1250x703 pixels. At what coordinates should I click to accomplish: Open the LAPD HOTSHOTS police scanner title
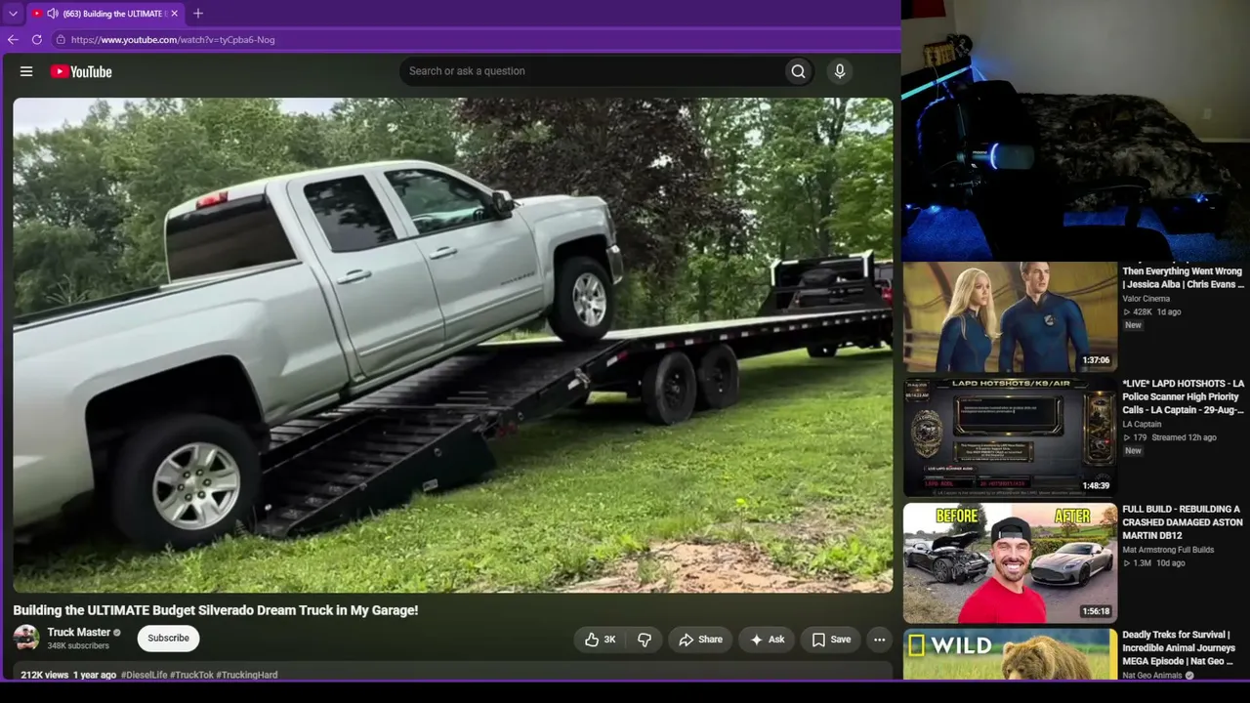point(1184,397)
